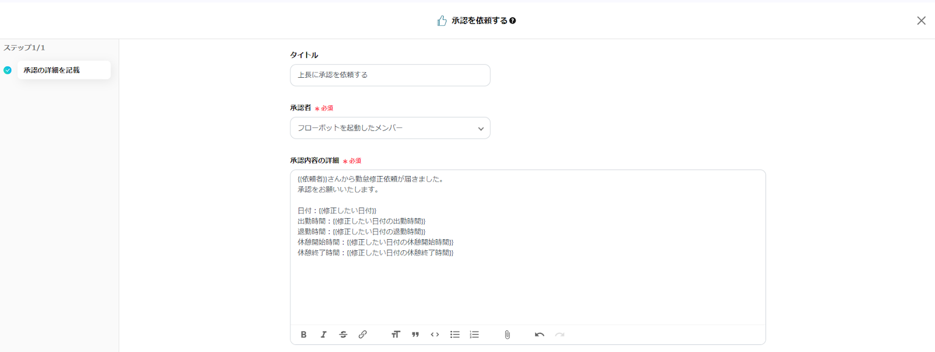
Task: Apply strikethrough formatting to text
Action: 343,334
